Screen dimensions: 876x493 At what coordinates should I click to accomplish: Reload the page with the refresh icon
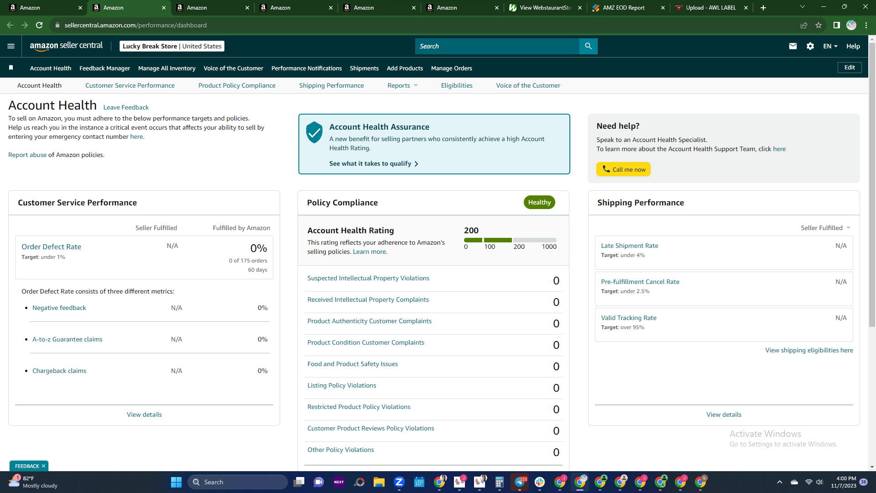pyautogui.click(x=39, y=25)
